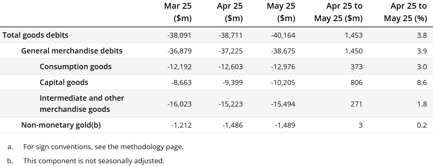
Task: Click the -40,164 Total goods debits value
Action: pos(283,35)
